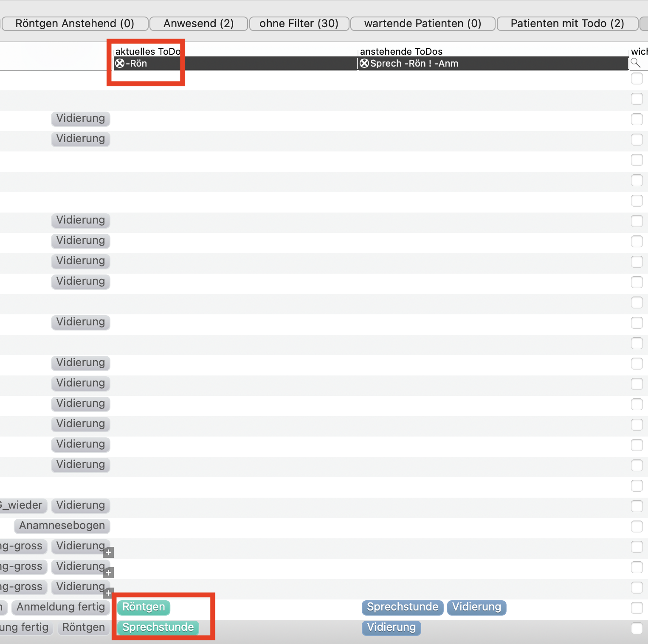The image size is (648, 644).
Task: Select the wartende Patienten (0) tab
Action: (423, 24)
